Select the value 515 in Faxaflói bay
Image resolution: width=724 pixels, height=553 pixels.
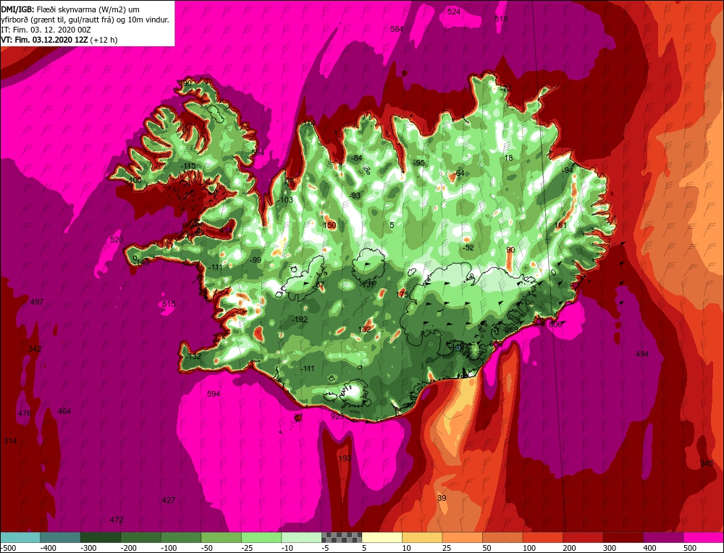point(169,304)
